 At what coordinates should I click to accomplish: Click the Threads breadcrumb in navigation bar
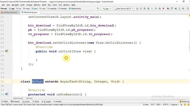[4, 9]
